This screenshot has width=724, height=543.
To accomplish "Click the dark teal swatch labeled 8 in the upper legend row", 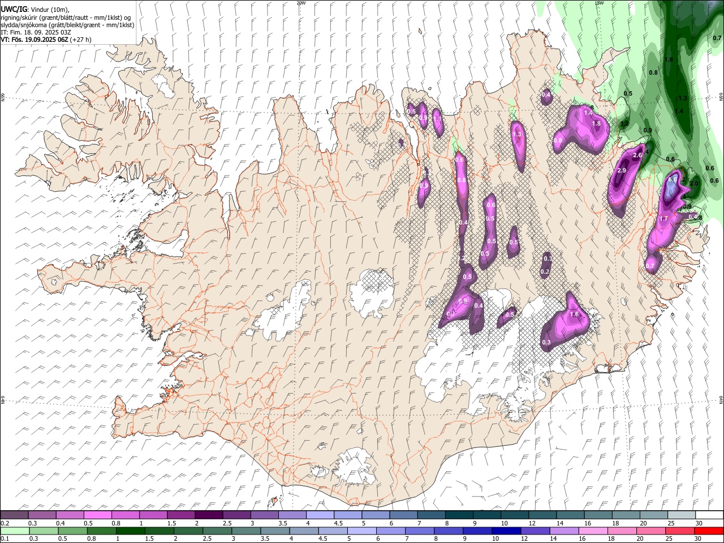I will (459, 515).
